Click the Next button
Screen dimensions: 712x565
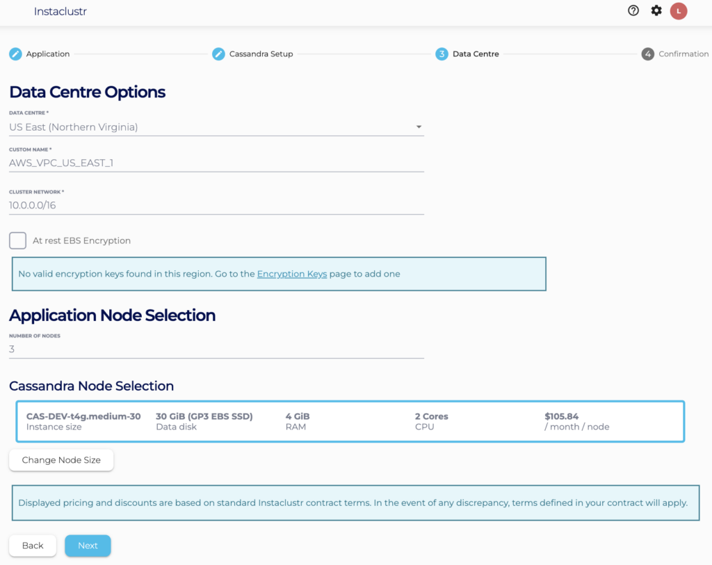pos(88,546)
